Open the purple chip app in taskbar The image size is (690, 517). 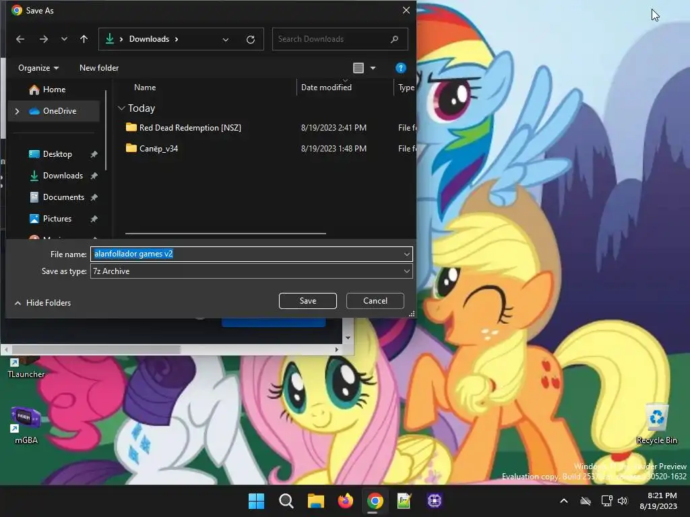click(x=435, y=501)
